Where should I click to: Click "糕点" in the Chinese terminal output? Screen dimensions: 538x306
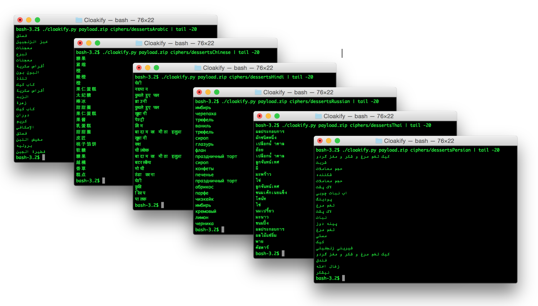coord(81,174)
